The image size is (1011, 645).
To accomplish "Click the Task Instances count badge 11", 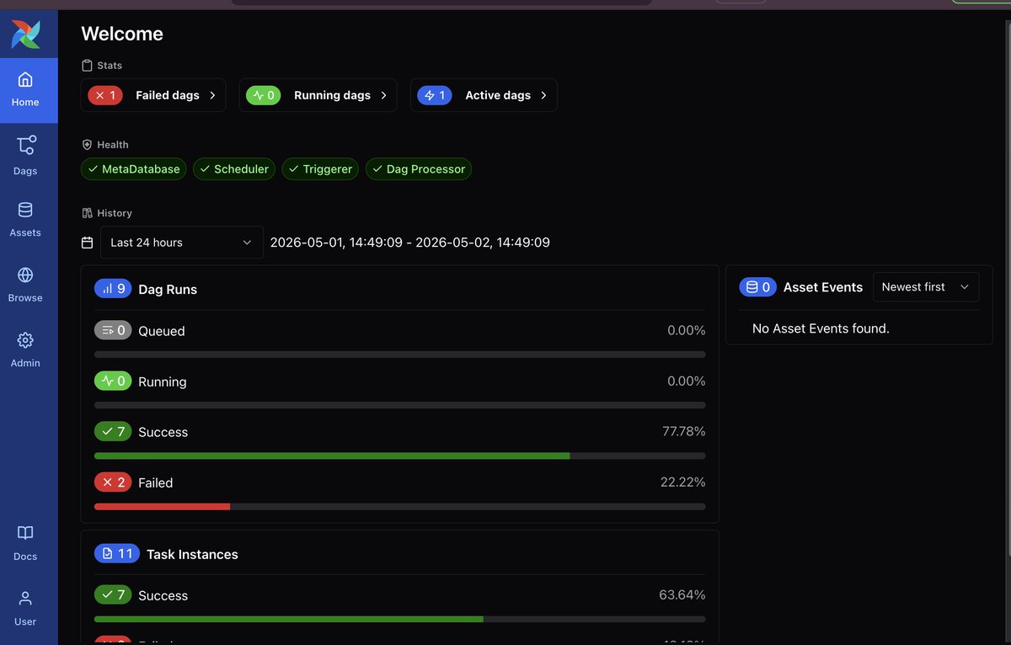I will (117, 554).
